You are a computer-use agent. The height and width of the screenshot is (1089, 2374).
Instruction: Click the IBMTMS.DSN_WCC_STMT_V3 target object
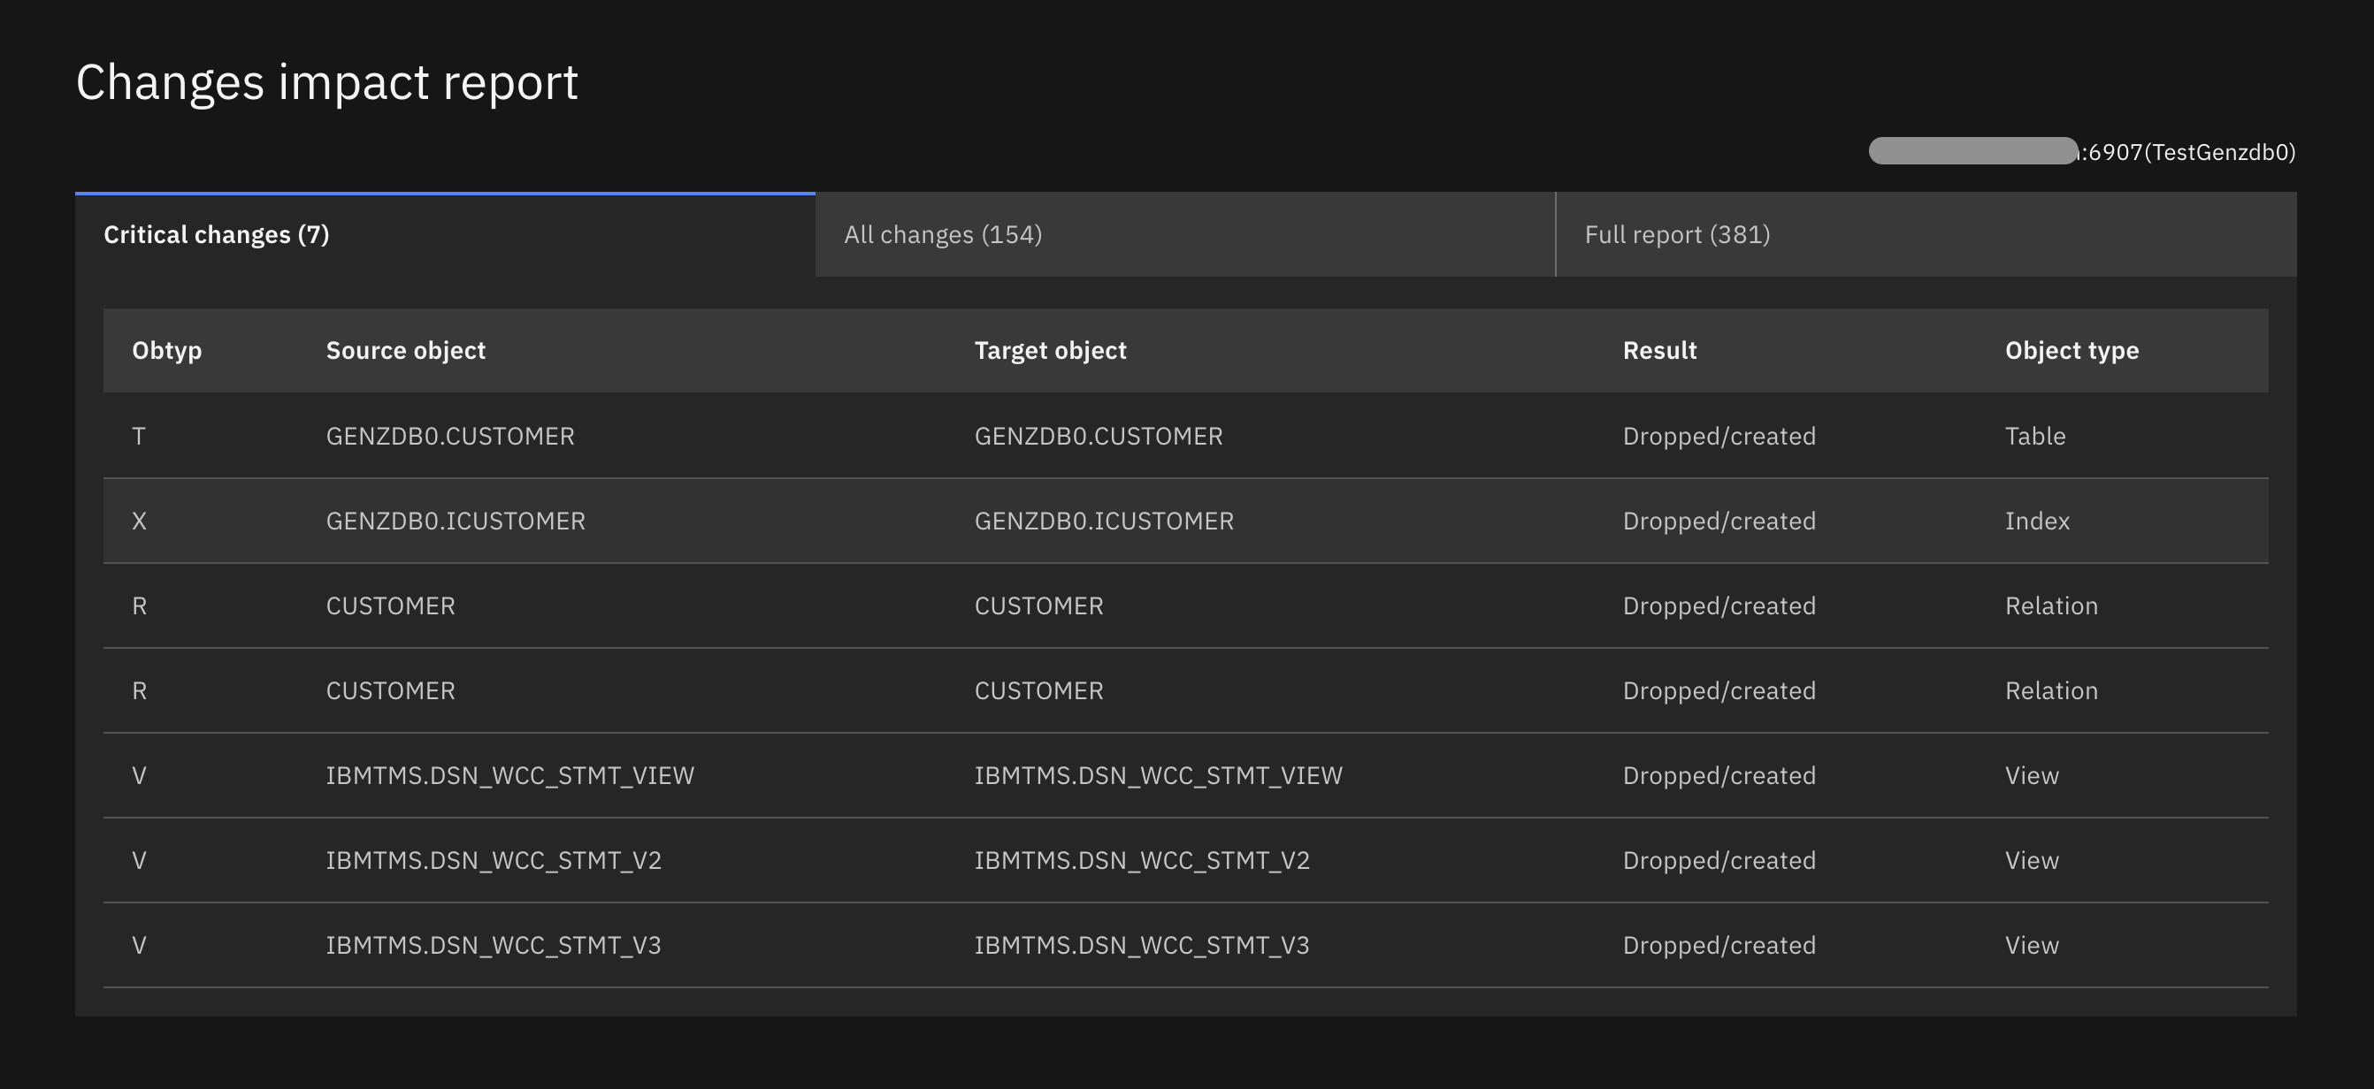pyautogui.click(x=1141, y=945)
